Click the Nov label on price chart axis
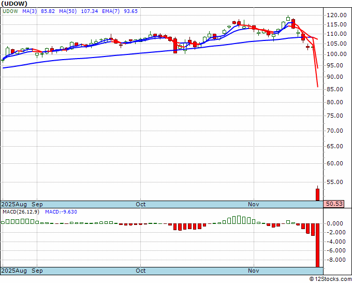This screenshot has width=352, height=283. (254, 204)
